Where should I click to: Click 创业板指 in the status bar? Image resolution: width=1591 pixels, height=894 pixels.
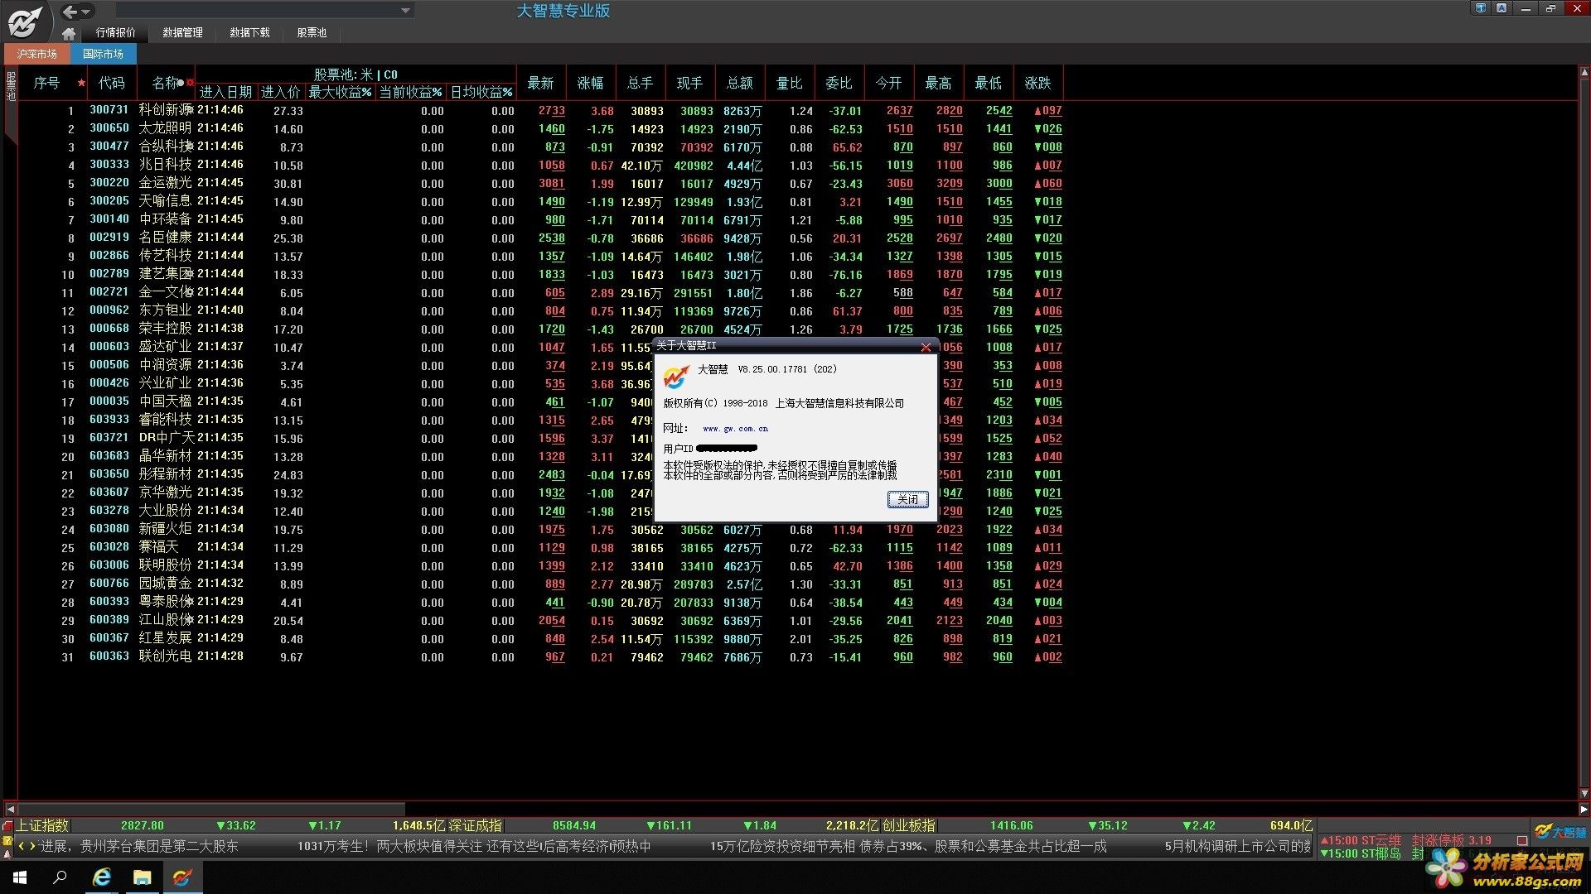coord(908,826)
